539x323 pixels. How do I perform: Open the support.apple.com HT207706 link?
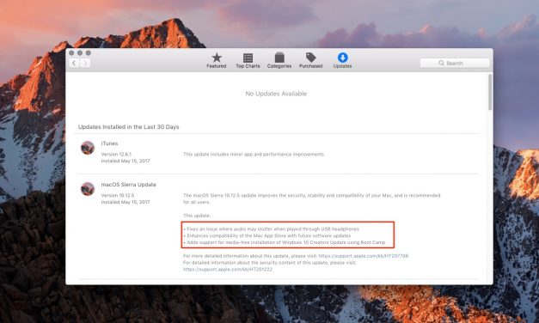364,256
